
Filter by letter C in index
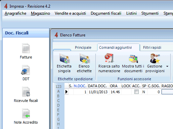pos(58,101)
